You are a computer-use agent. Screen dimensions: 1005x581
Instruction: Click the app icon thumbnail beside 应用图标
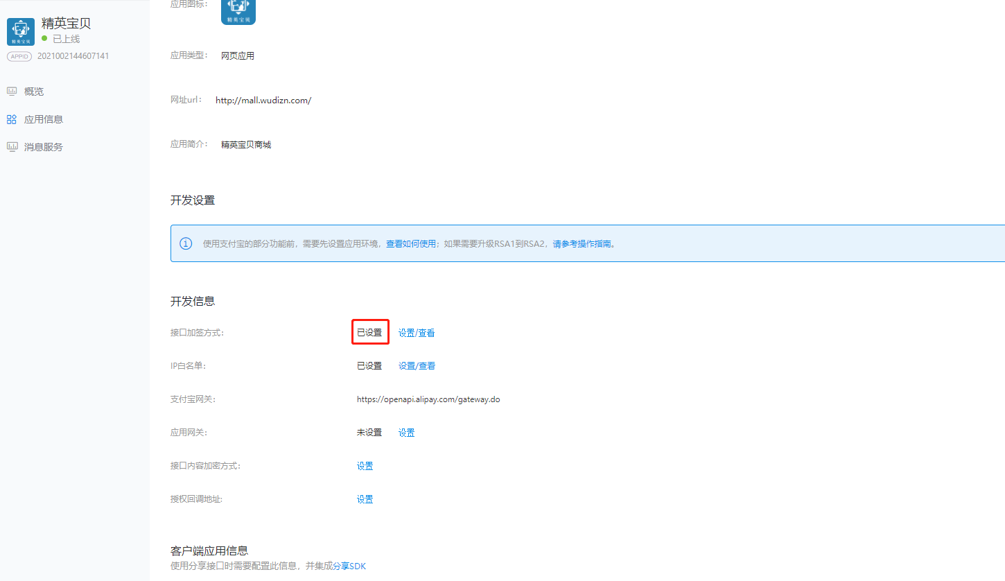[x=238, y=12]
